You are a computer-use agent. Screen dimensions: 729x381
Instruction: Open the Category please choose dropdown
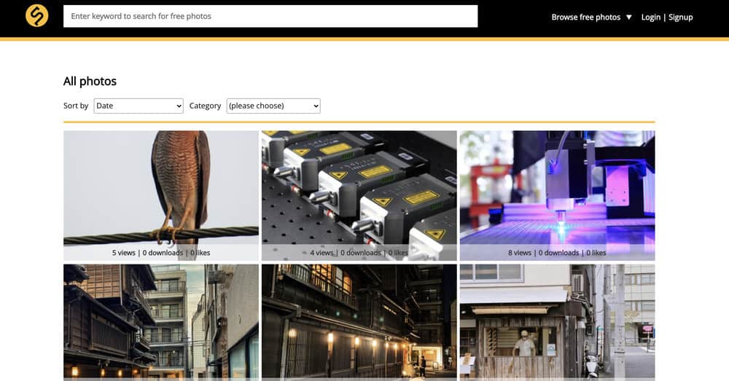tap(273, 106)
